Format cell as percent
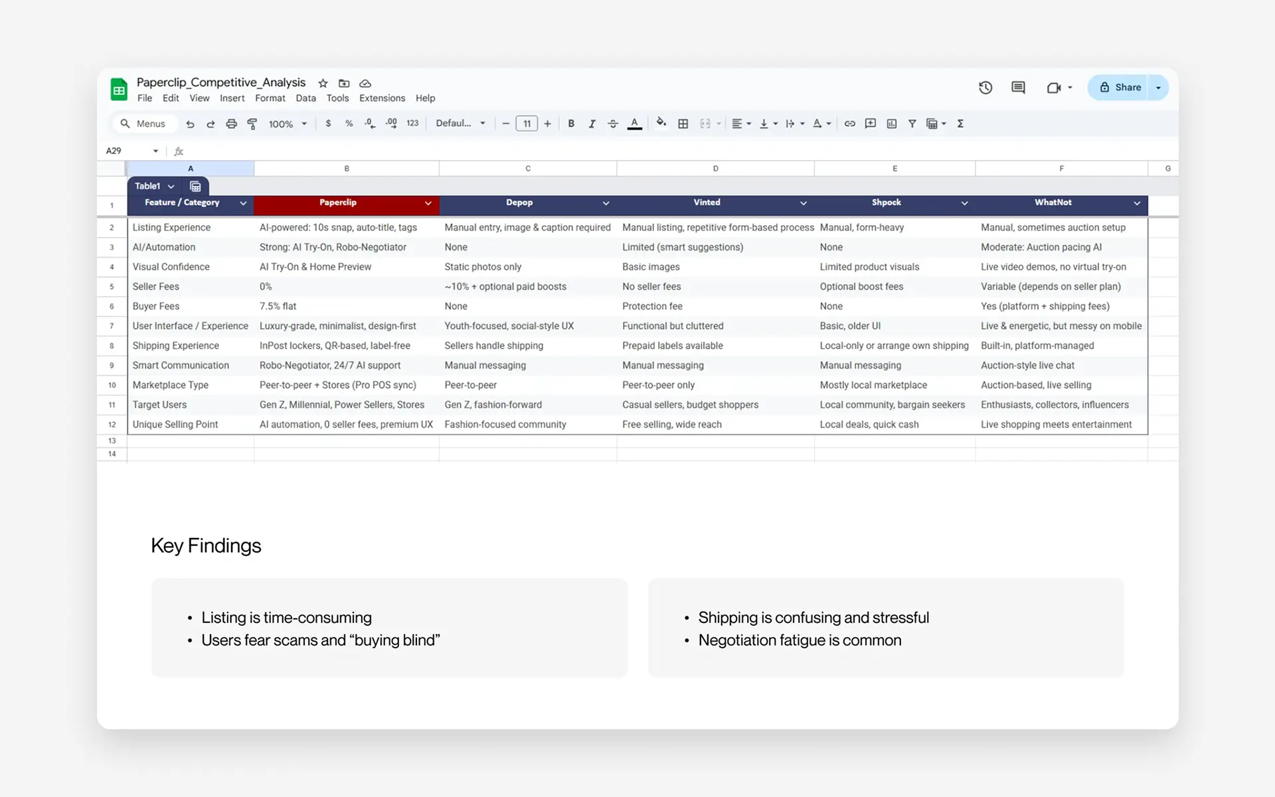This screenshot has height=797, width=1275. 349,124
